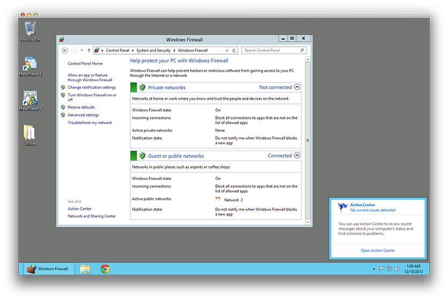This screenshot has height=300, width=448.
Task: Click the Advanced settings link
Action: pyautogui.click(x=83, y=115)
